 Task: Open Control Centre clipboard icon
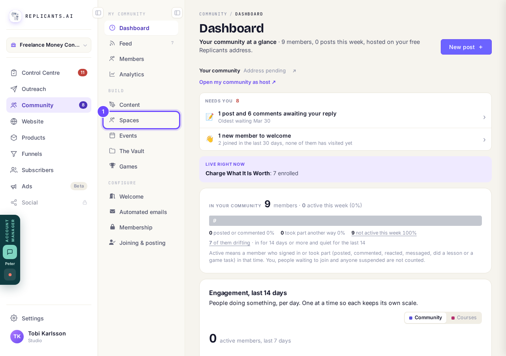click(14, 73)
